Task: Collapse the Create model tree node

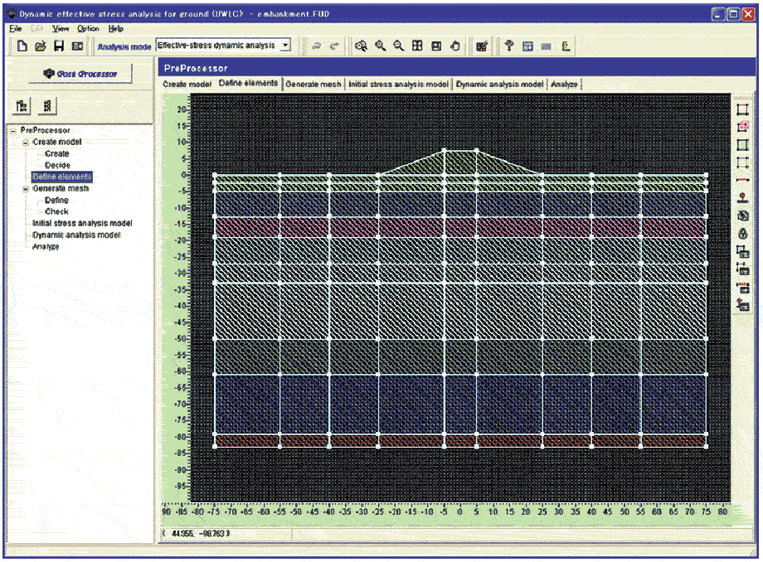Action: pyautogui.click(x=26, y=143)
